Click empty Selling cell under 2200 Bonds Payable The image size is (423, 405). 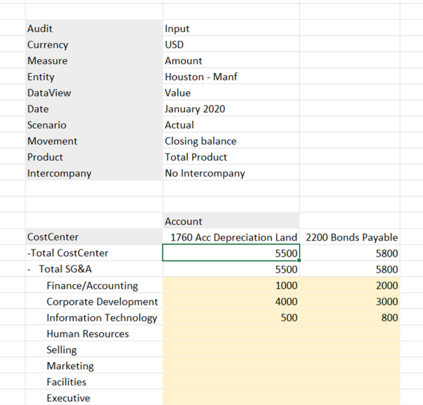tap(349, 349)
